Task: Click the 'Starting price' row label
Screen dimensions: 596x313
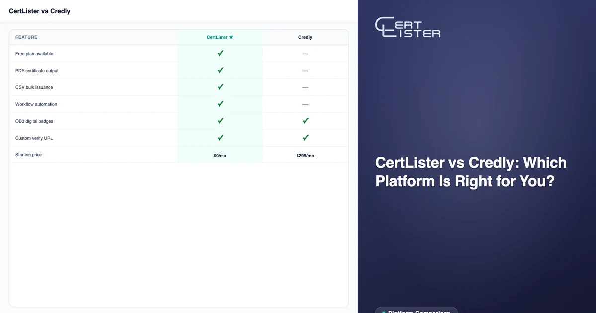Action: [x=28, y=155]
